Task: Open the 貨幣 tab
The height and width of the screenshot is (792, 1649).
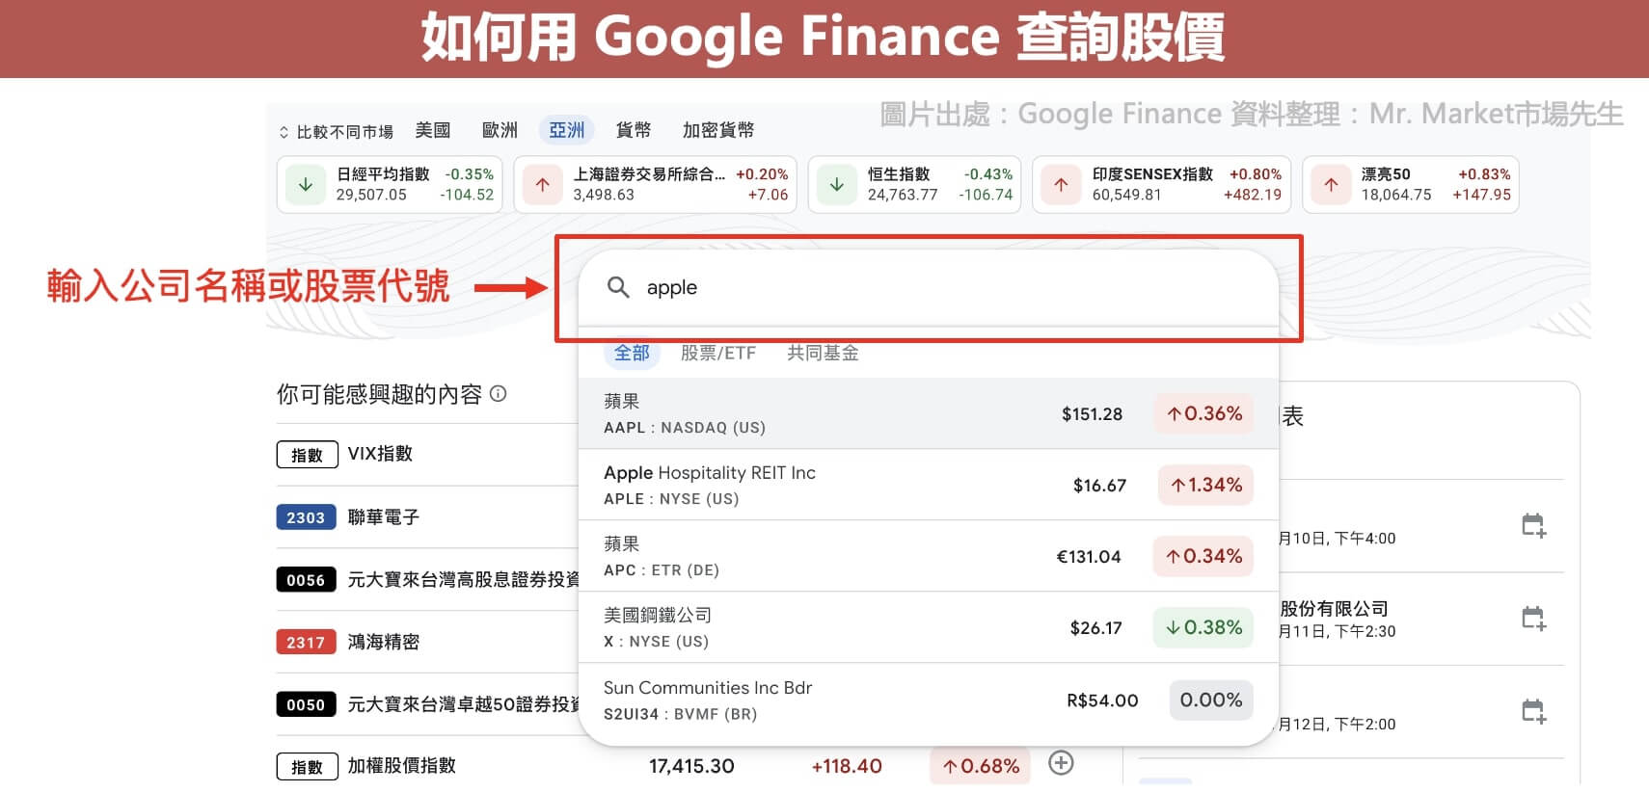Action: (634, 130)
